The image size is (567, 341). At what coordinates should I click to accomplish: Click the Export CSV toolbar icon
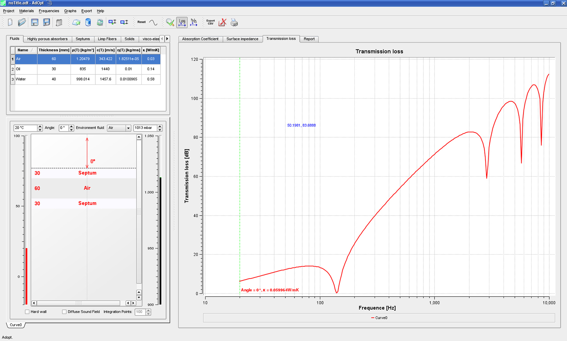pos(210,22)
